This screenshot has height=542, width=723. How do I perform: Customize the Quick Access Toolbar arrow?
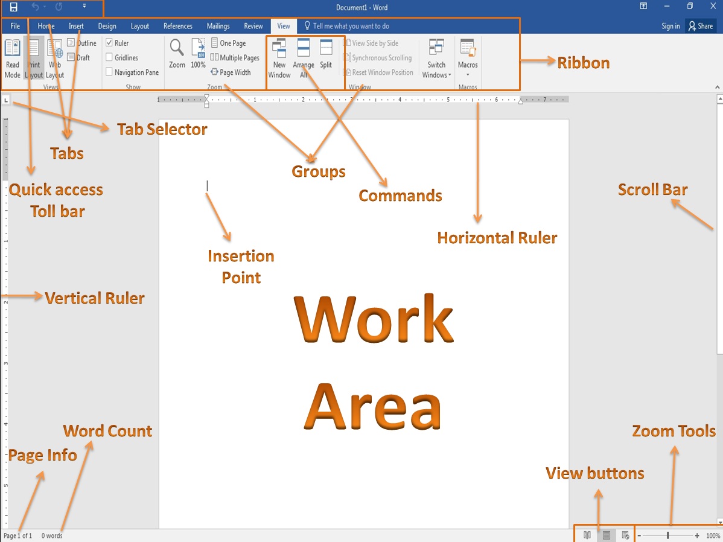[x=84, y=7]
